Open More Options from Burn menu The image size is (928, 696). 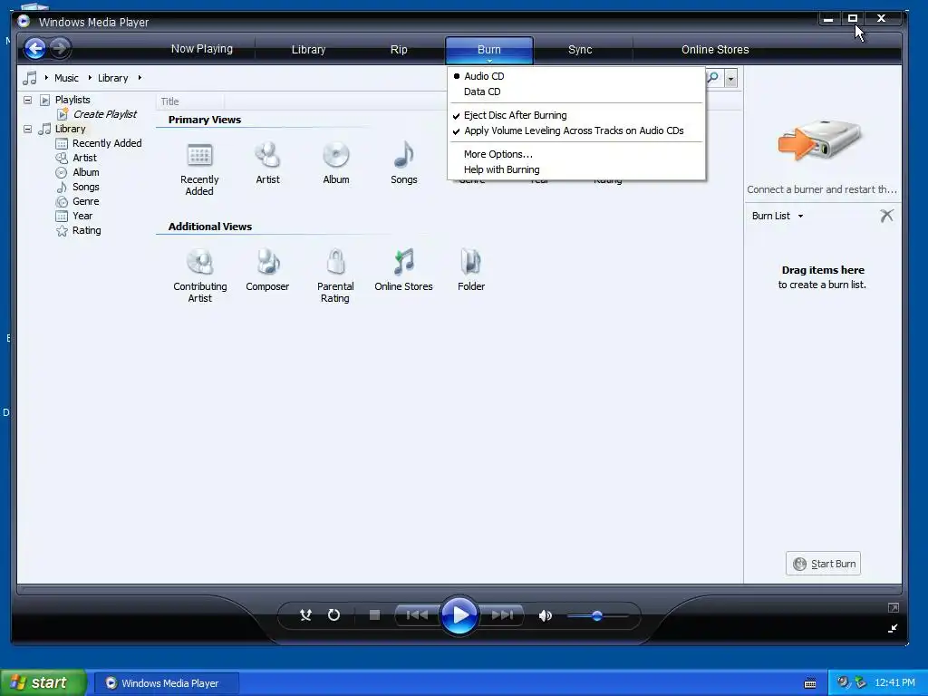click(x=498, y=154)
